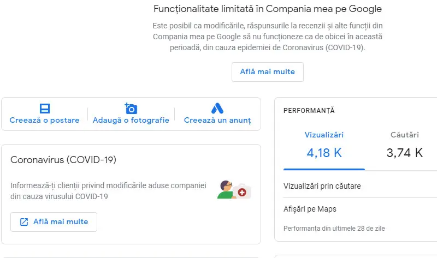Image resolution: width=437 pixels, height=258 pixels.
Task: Click Performanța din ultimele 28 de zile text
Action: coord(334,229)
